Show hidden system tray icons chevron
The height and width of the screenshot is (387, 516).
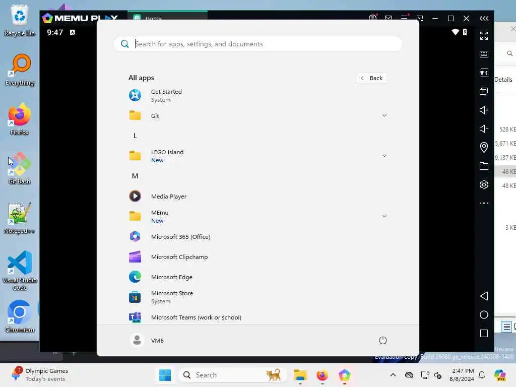click(393, 375)
